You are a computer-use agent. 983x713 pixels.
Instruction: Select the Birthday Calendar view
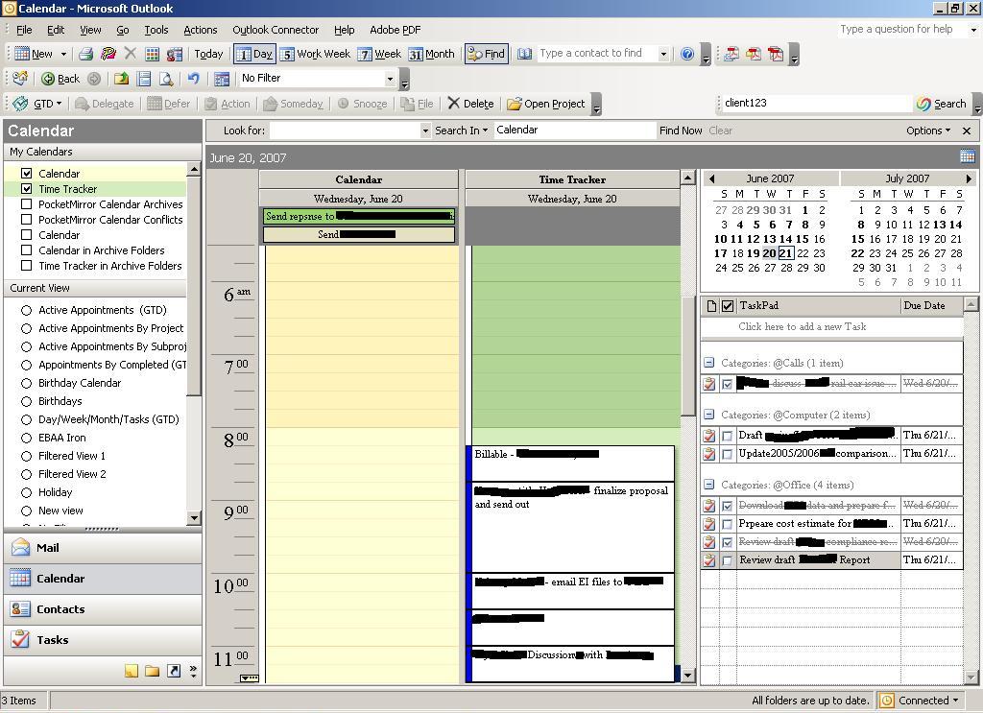click(x=26, y=384)
